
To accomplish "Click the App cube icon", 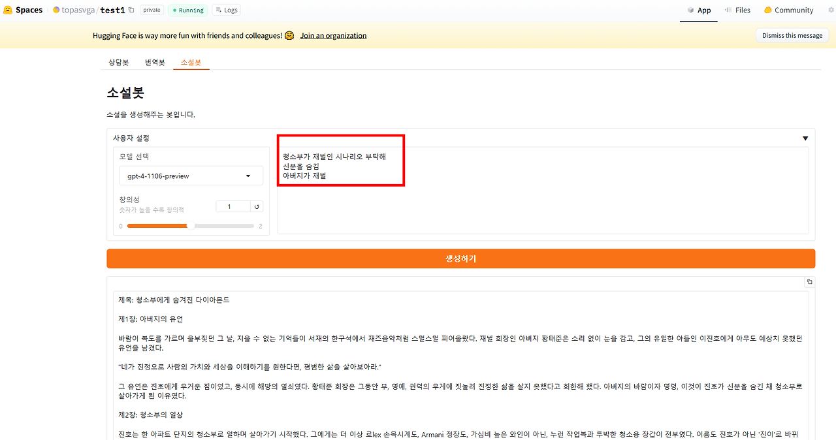I will click(690, 10).
